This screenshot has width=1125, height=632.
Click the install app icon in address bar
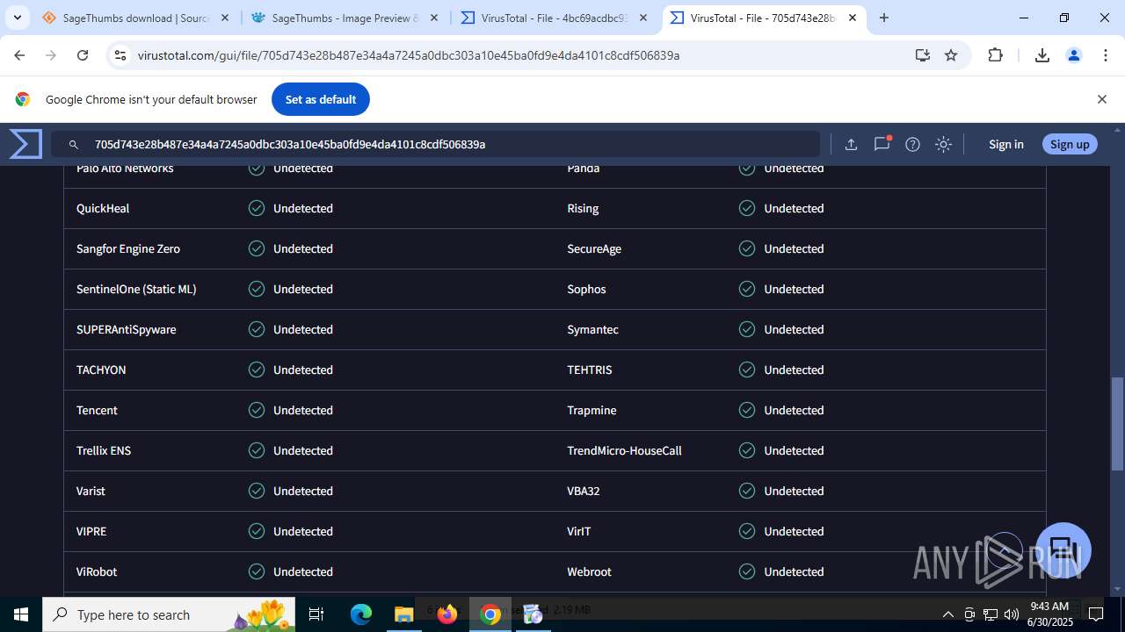click(922, 55)
